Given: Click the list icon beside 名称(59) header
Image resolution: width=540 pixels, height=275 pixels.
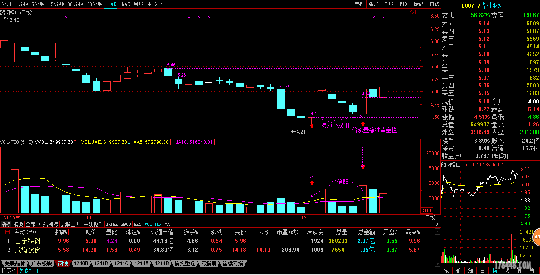Looking at the screenshot, I should 7,232.
